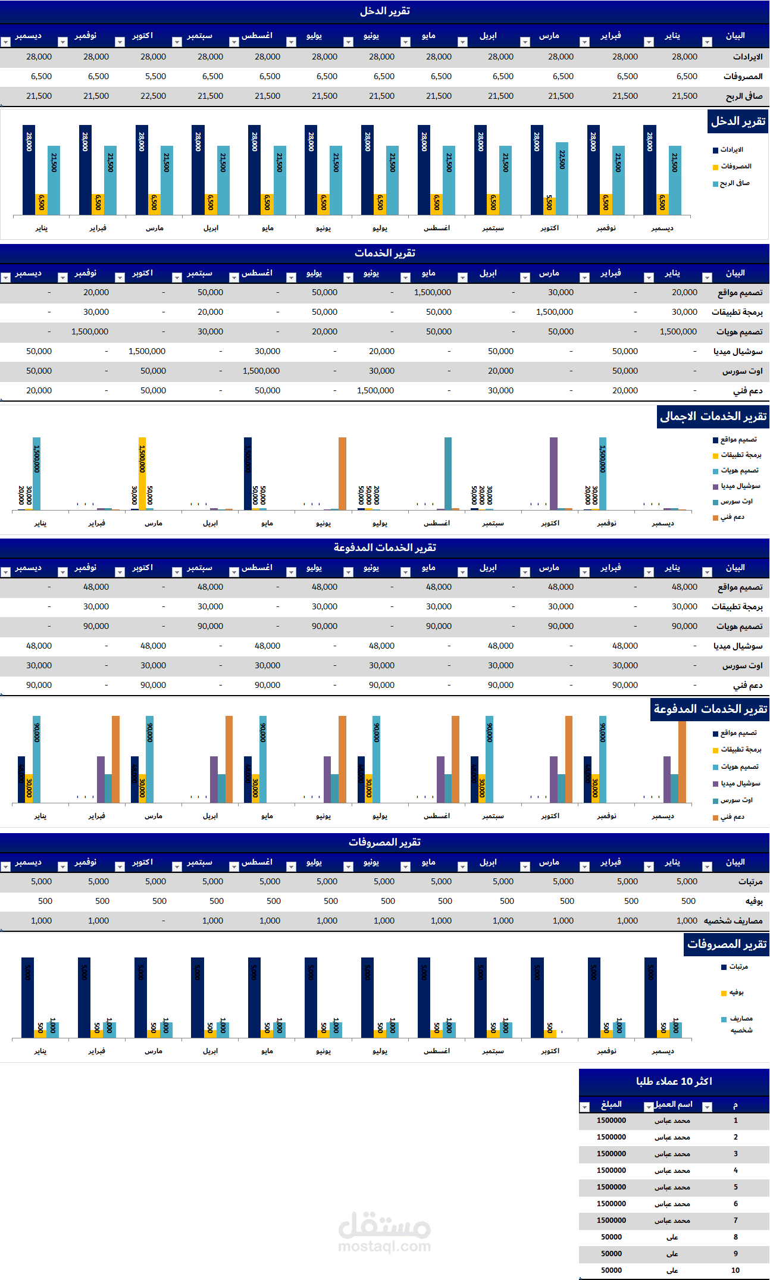Select '1500000' amount in client row 7

pyautogui.click(x=611, y=1221)
